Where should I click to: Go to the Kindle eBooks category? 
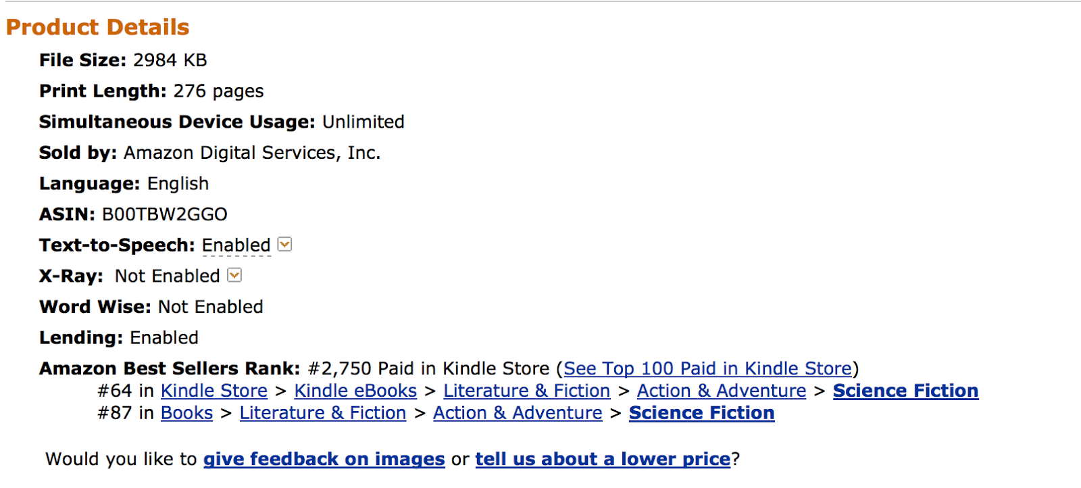click(355, 391)
